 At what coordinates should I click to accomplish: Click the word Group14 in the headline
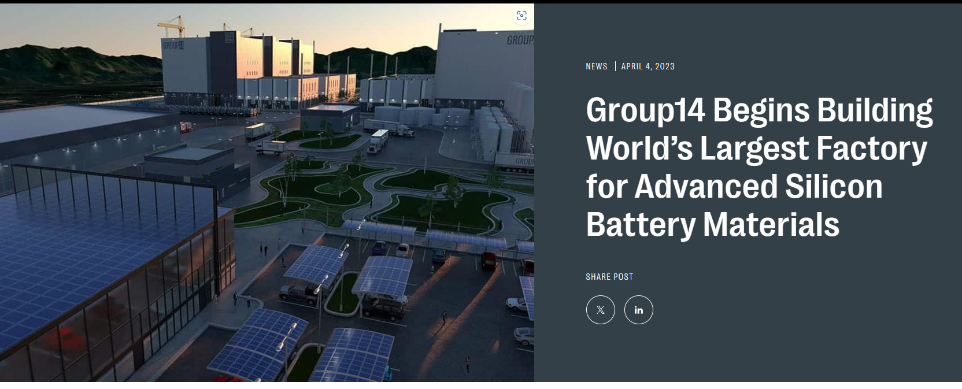(645, 110)
